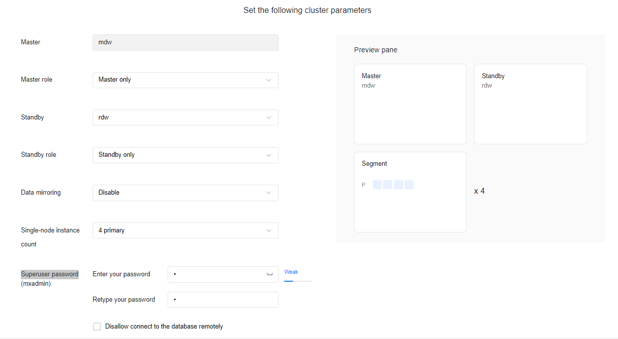The height and width of the screenshot is (339, 618).
Task: Toggle password visibility eye icon
Action: (270, 274)
